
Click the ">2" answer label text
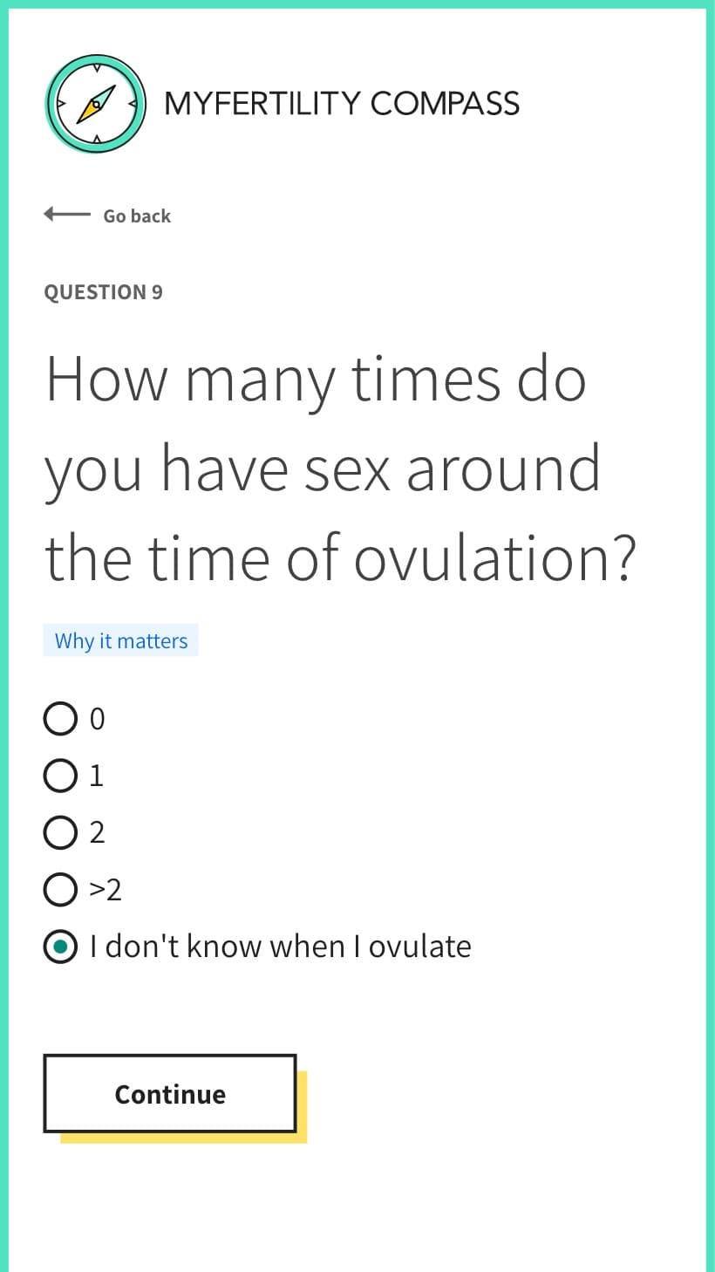(106, 890)
